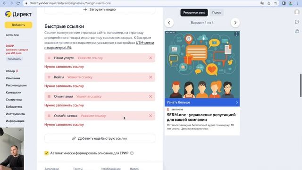Switch preview to 'Поиск' tab

click(217, 13)
